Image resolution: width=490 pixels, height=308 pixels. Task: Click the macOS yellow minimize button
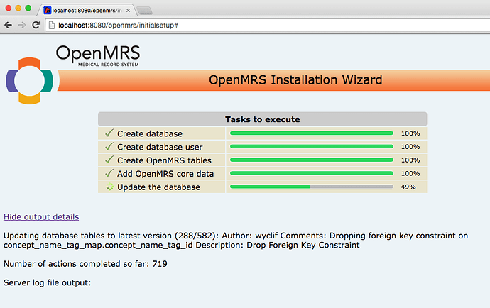18,8
